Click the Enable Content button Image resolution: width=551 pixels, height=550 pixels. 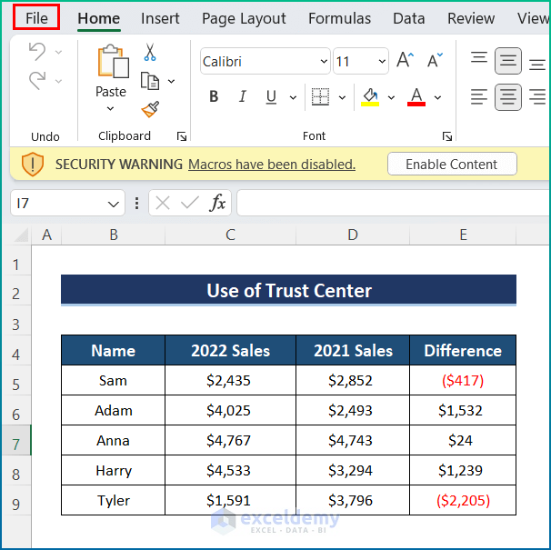[x=452, y=164]
